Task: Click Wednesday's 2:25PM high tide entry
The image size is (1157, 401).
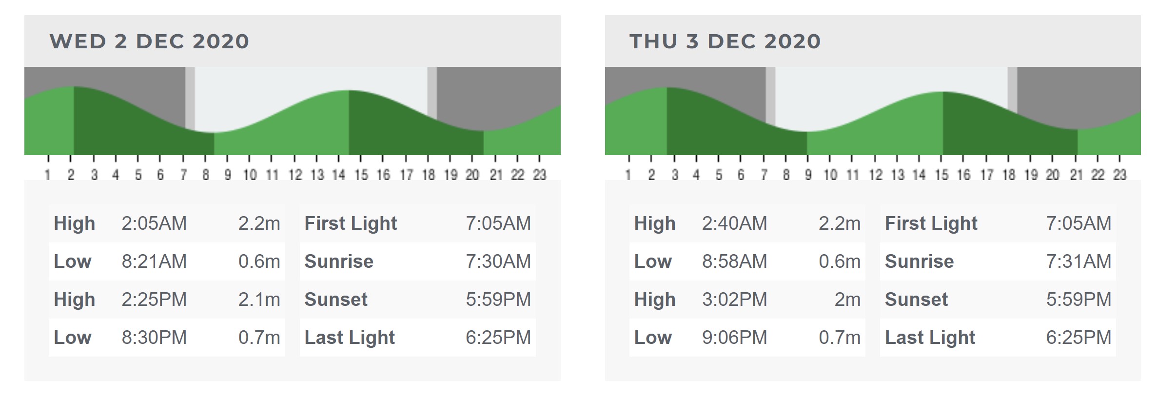Action: pos(167,300)
